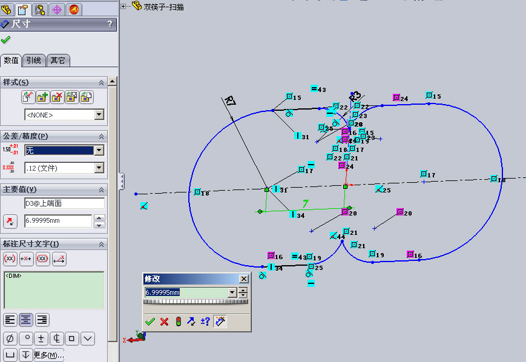Screen dimensions: 526x362
Task: Toggle mark dimension for drawing import
Action: (220, 321)
